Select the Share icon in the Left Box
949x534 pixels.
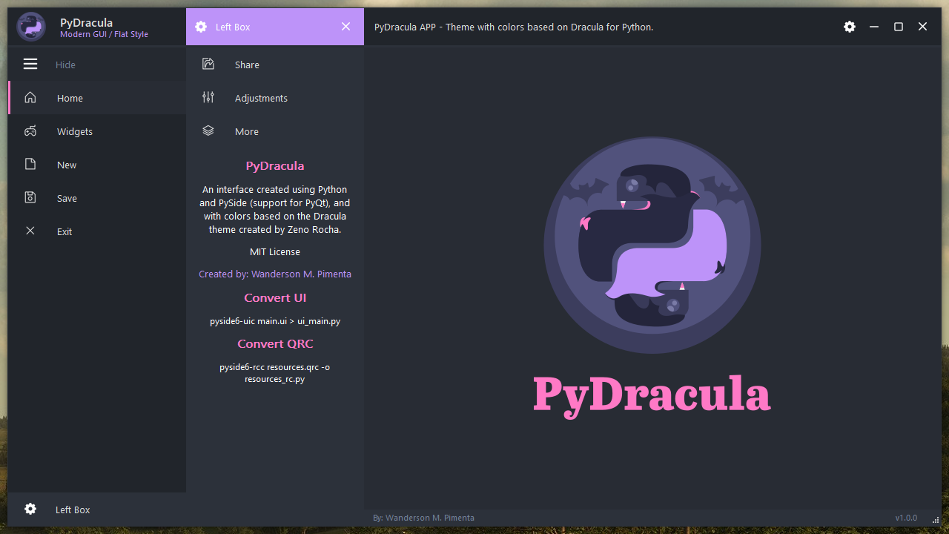[x=208, y=64]
